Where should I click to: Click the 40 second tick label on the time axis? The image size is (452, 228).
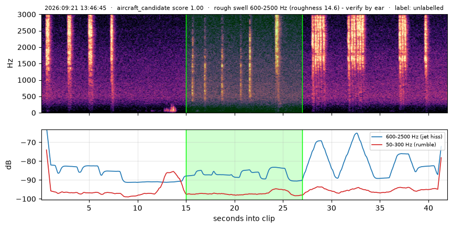428,208
